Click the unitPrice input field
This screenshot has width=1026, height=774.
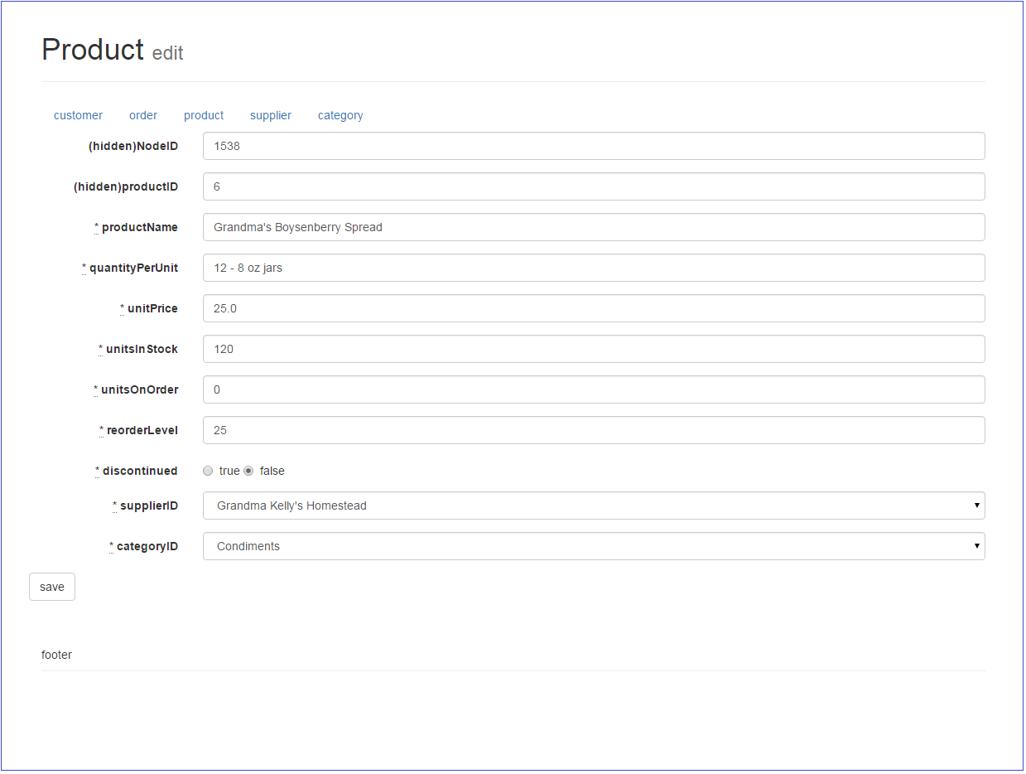coord(594,307)
